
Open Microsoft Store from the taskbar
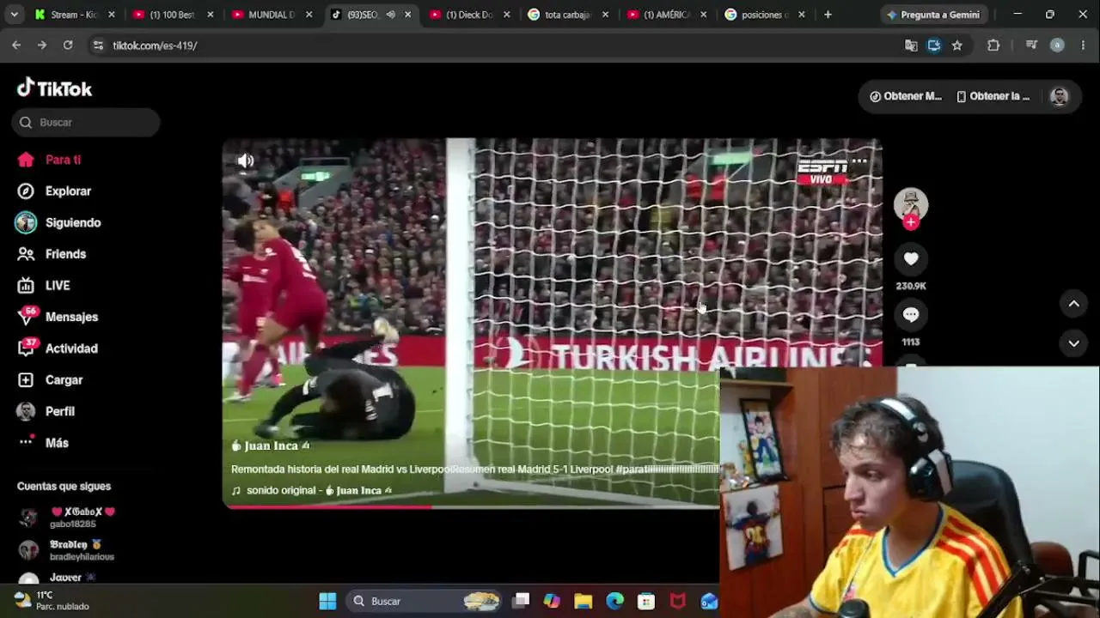[x=646, y=601]
